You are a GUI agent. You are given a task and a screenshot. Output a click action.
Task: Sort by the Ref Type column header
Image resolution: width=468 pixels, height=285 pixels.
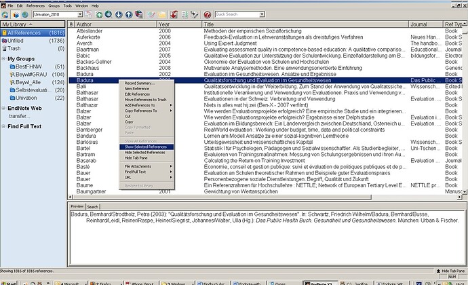[x=454, y=24]
